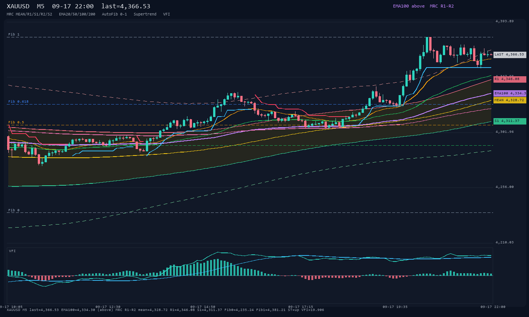Select the 'AutoFib 0-1' legend entry
The image size is (529, 317).
(114, 14)
